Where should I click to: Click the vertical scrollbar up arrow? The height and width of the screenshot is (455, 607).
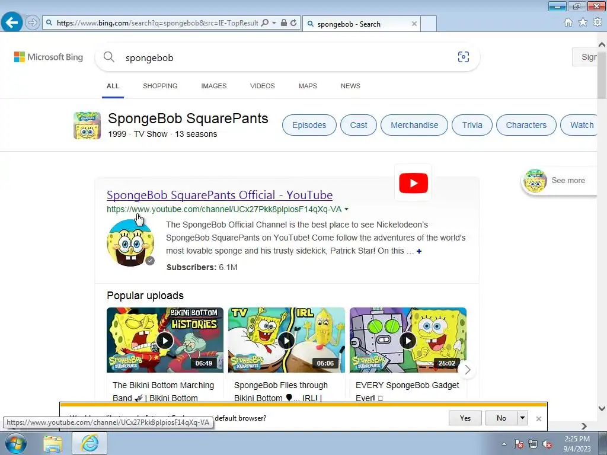pyautogui.click(x=602, y=44)
